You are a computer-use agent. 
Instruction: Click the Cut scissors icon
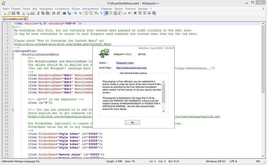38,13
